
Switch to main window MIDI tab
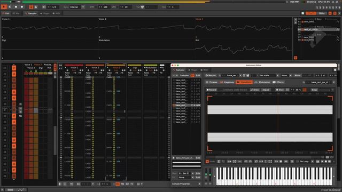[56, 13]
